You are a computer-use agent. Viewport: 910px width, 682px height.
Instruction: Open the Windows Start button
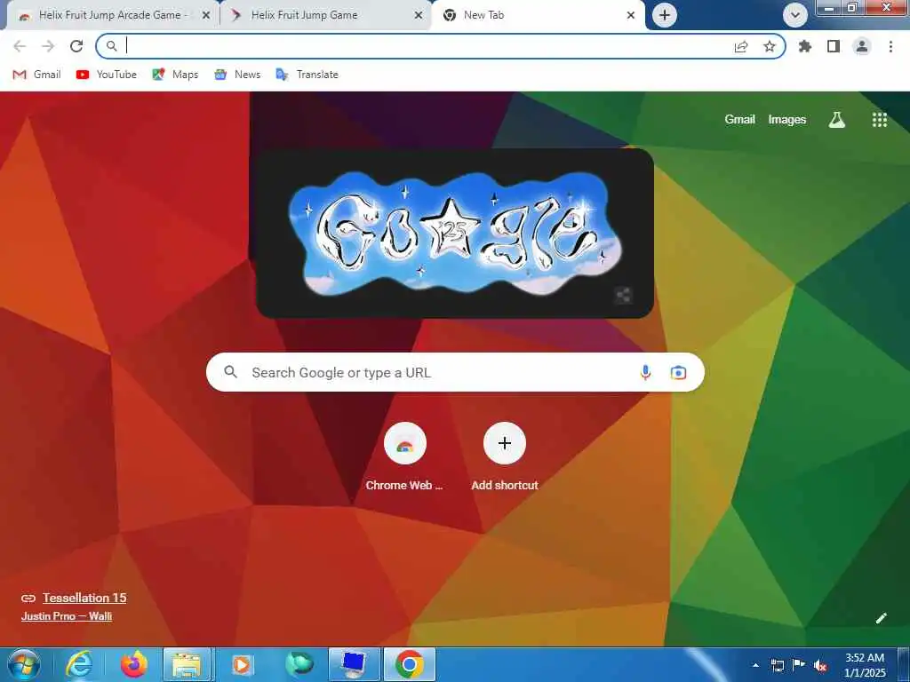pos(24,664)
